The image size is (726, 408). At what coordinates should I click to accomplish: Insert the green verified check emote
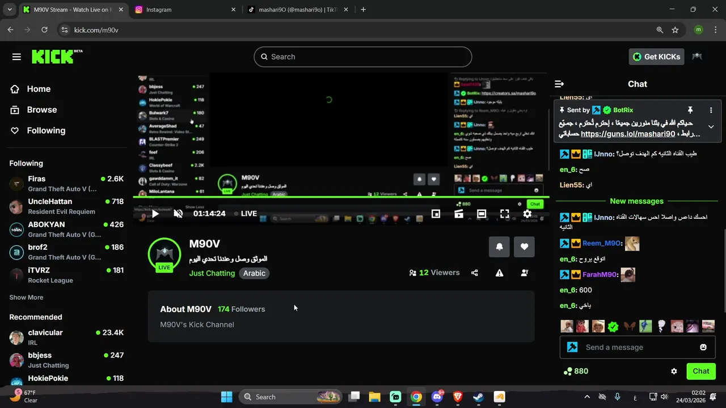point(613,326)
